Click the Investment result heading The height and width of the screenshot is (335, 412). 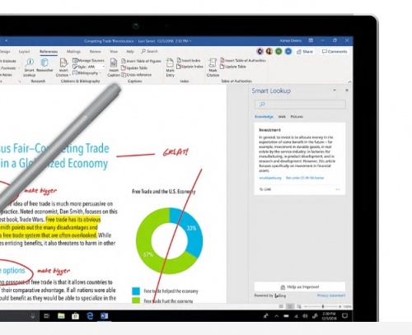(x=269, y=130)
